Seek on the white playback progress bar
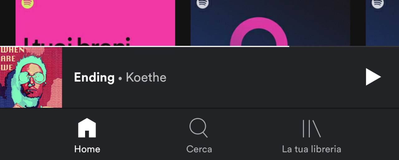This screenshot has width=399, height=160. pyautogui.click(x=145, y=46)
